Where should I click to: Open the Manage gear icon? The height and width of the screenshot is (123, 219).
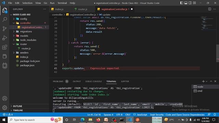tap(4, 108)
